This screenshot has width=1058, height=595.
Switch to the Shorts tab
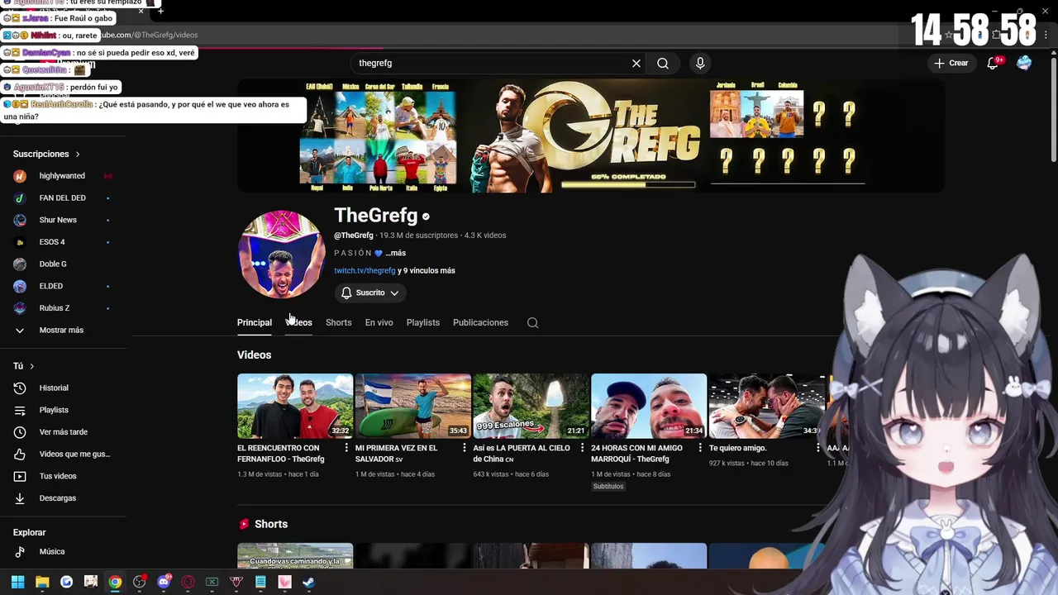coord(339,322)
